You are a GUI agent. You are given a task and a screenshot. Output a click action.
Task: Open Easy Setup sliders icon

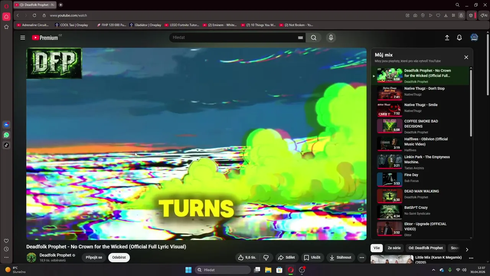pos(454,15)
